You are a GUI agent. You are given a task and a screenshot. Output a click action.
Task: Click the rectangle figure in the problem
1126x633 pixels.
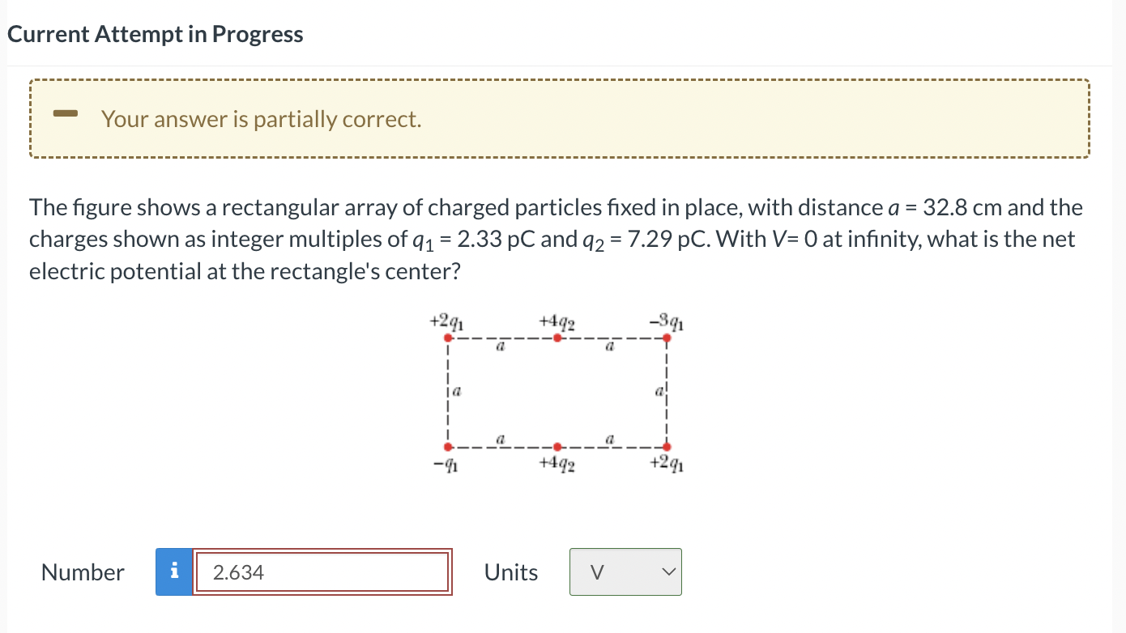coord(556,391)
